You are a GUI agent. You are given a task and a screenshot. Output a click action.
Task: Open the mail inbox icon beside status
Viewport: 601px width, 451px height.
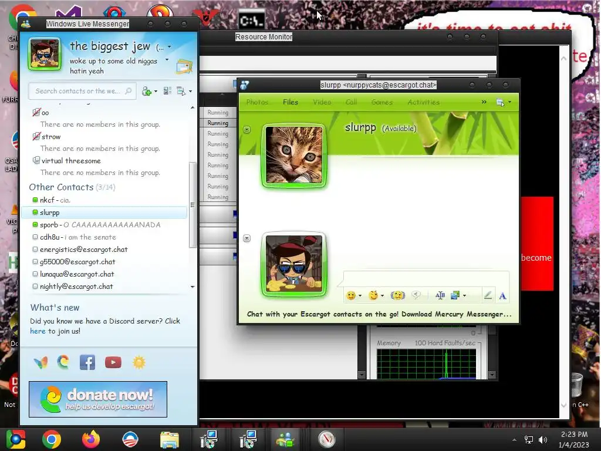[184, 66]
